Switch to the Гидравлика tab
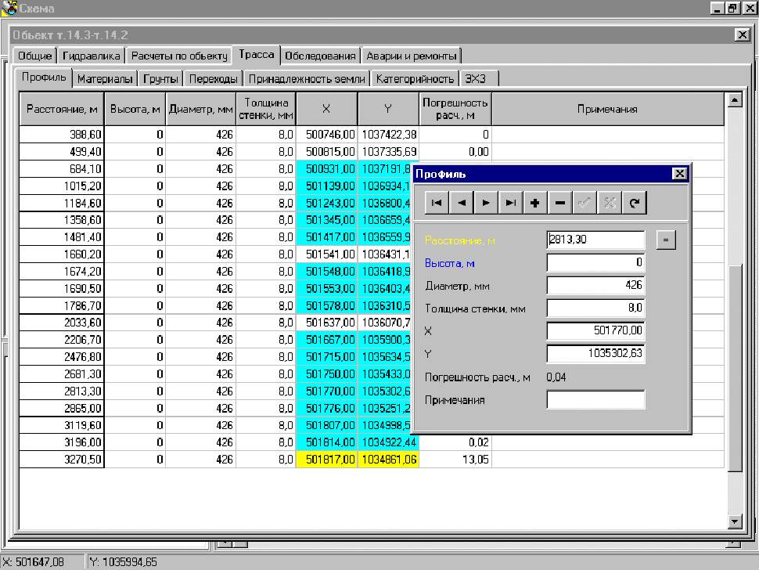Image resolution: width=759 pixels, height=570 pixels. 91,56
